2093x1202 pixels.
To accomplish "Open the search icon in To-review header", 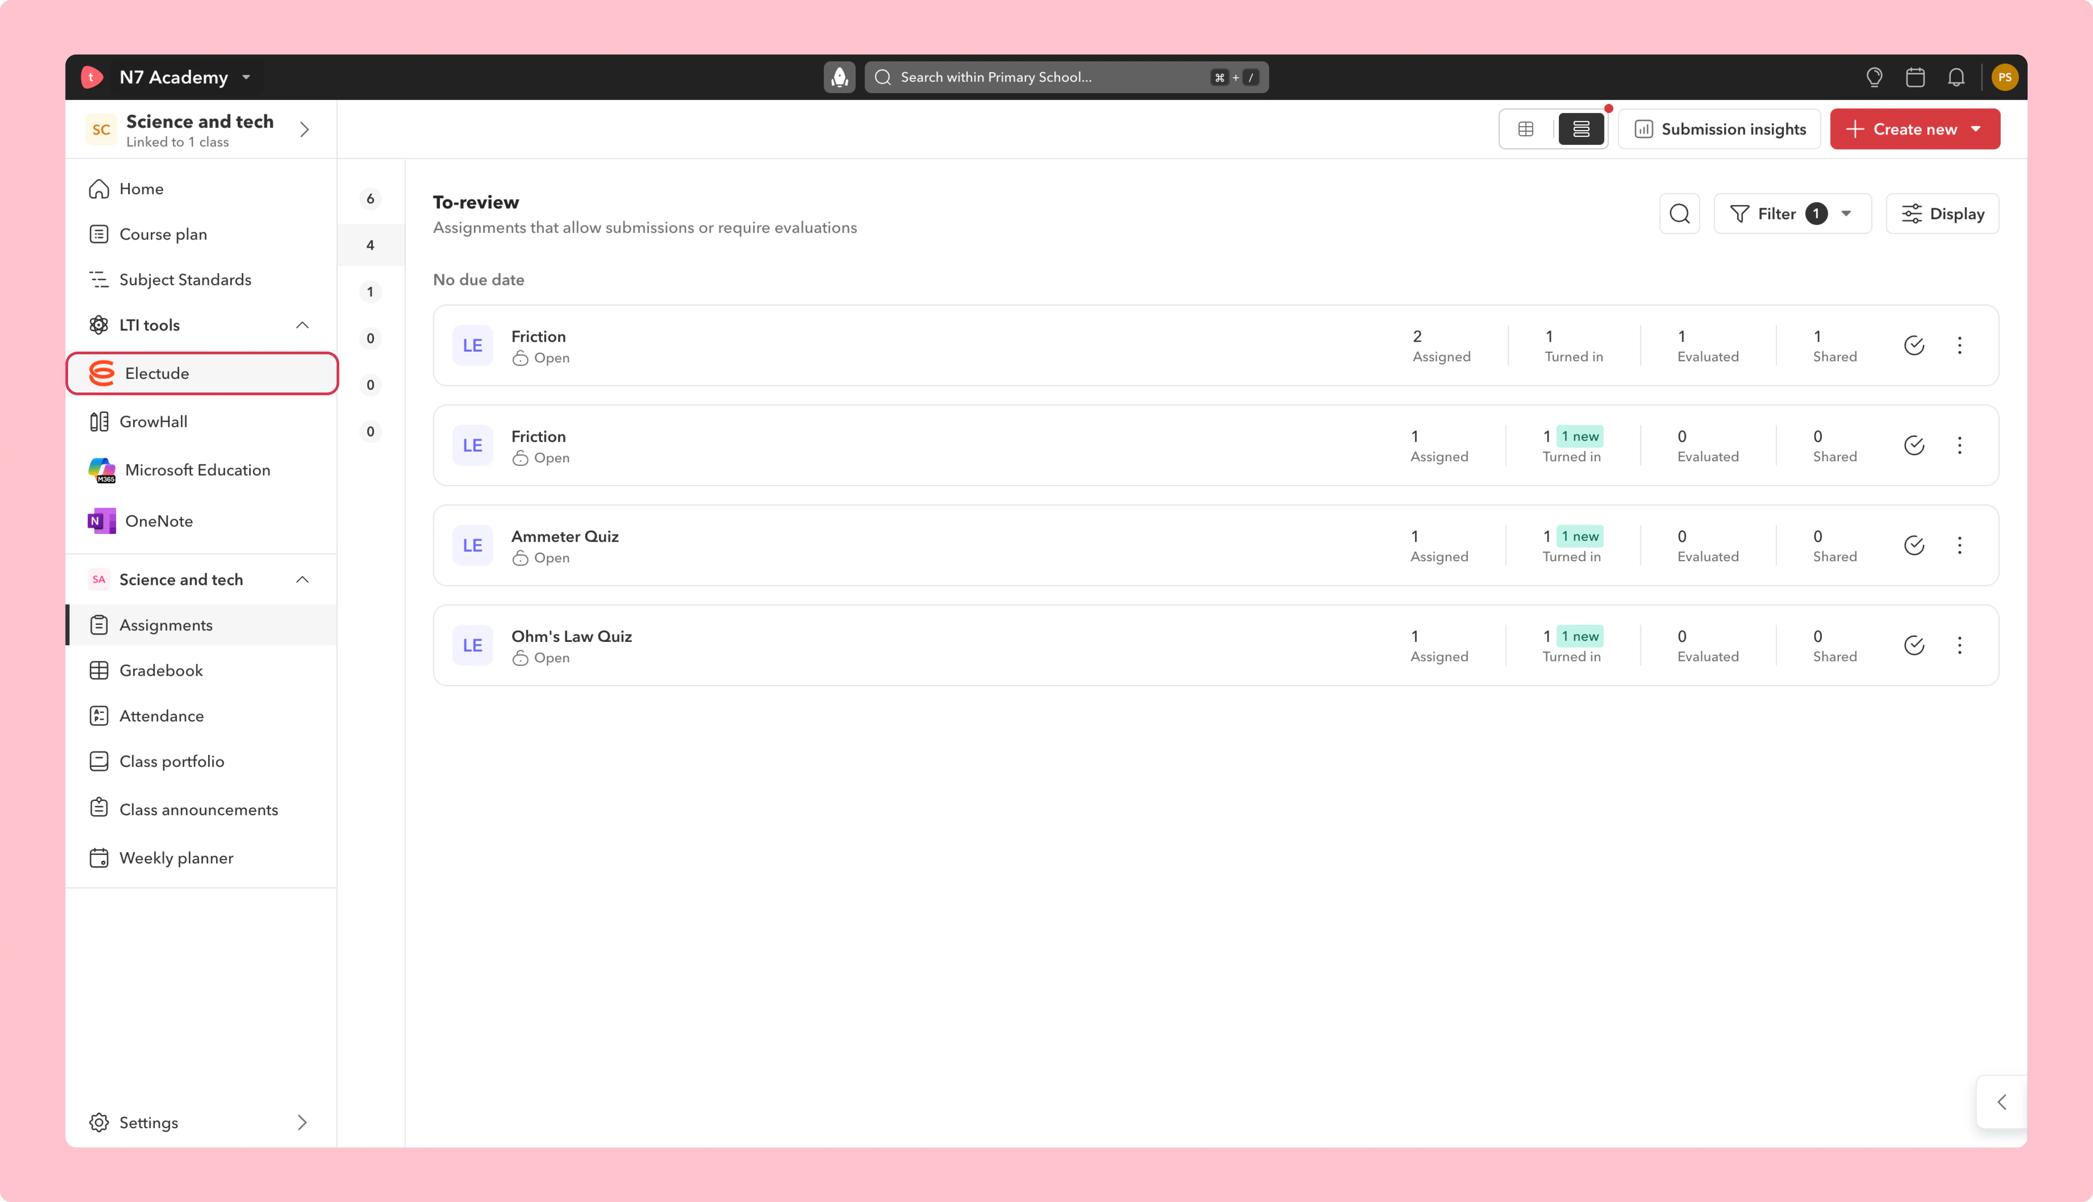I will [1679, 214].
